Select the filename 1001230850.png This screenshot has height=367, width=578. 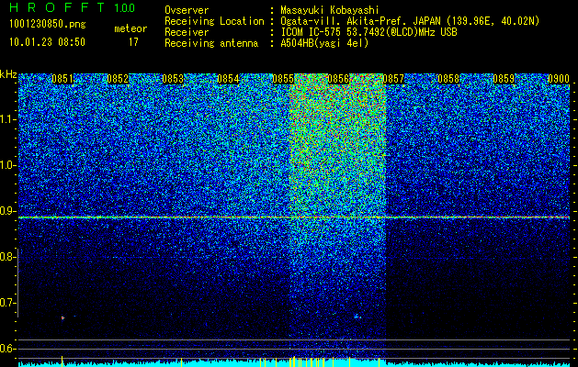(x=48, y=25)
